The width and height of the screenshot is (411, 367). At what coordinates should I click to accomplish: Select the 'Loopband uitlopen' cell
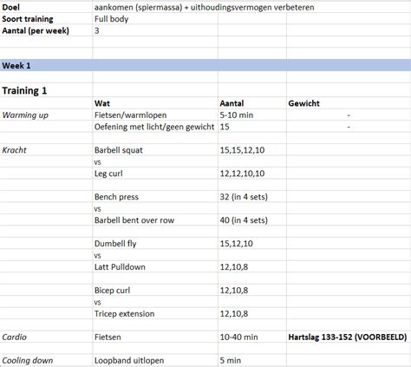155,360
